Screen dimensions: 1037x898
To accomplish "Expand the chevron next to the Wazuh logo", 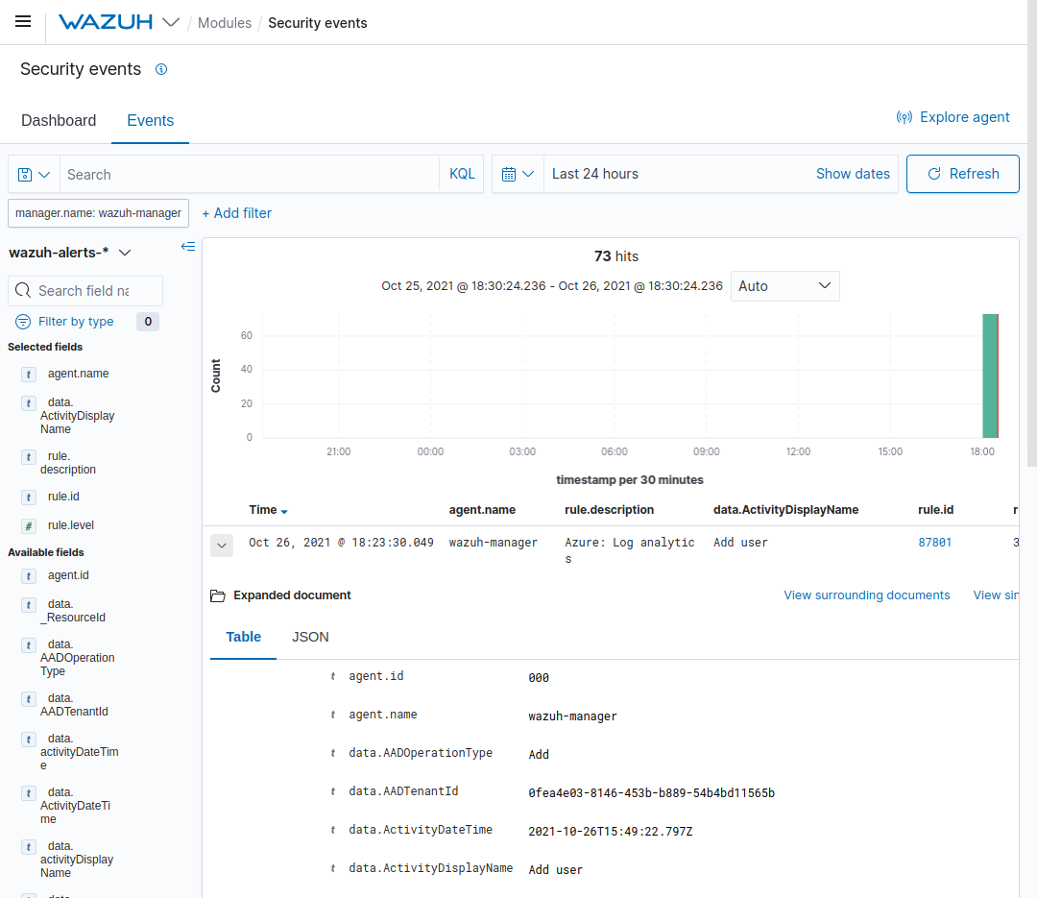I will [170, 21].
